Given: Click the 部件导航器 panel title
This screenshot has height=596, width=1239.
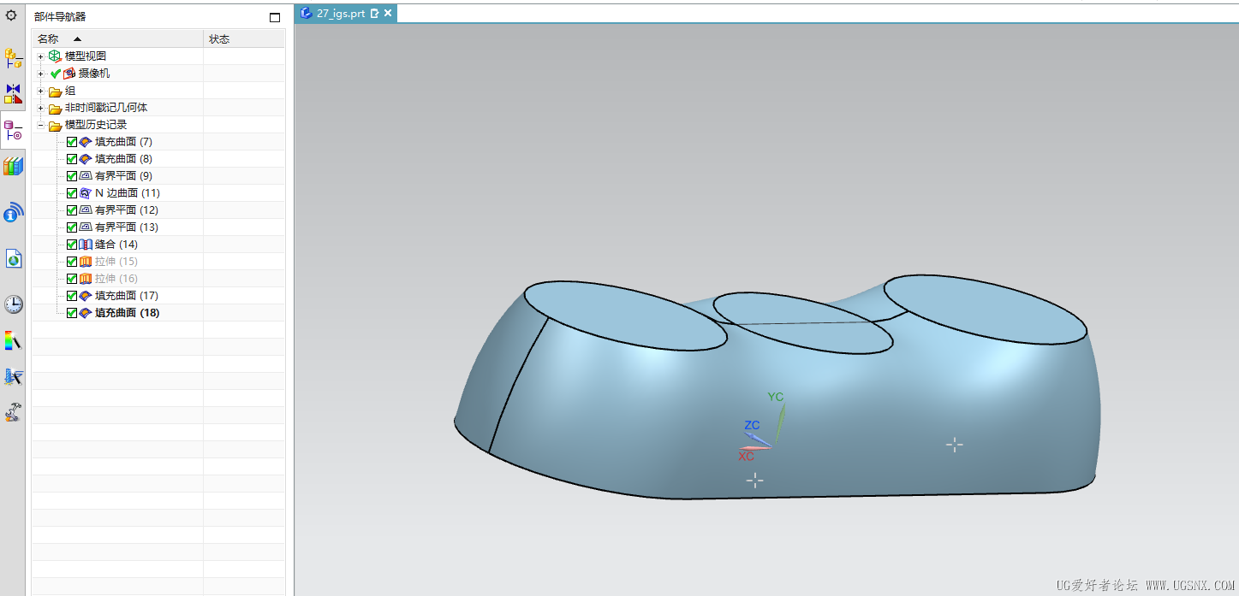Looking at the screenshot, I should pyautogui.click(x=60, y=17).
